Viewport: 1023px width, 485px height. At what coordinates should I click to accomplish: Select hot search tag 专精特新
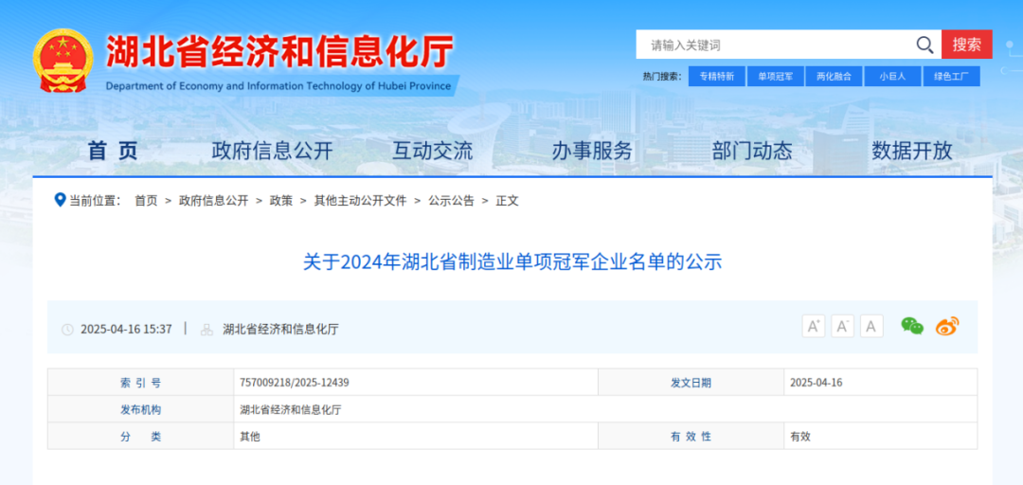tap(717, 77)
